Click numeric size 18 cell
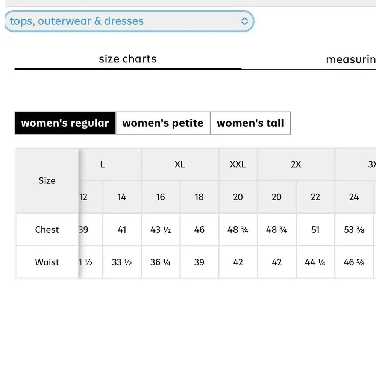Screen dimensions: 376x376 tap(199, 197)
